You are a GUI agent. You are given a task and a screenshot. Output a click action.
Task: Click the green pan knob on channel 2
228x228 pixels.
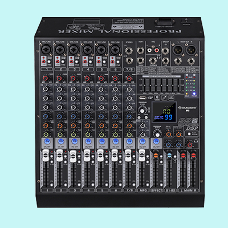pyautogui.click(x=60, y=135)
